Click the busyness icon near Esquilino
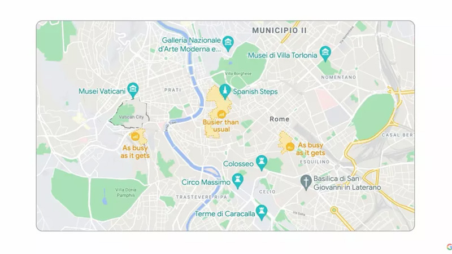 pyautogui.click(x=290, y=147)
